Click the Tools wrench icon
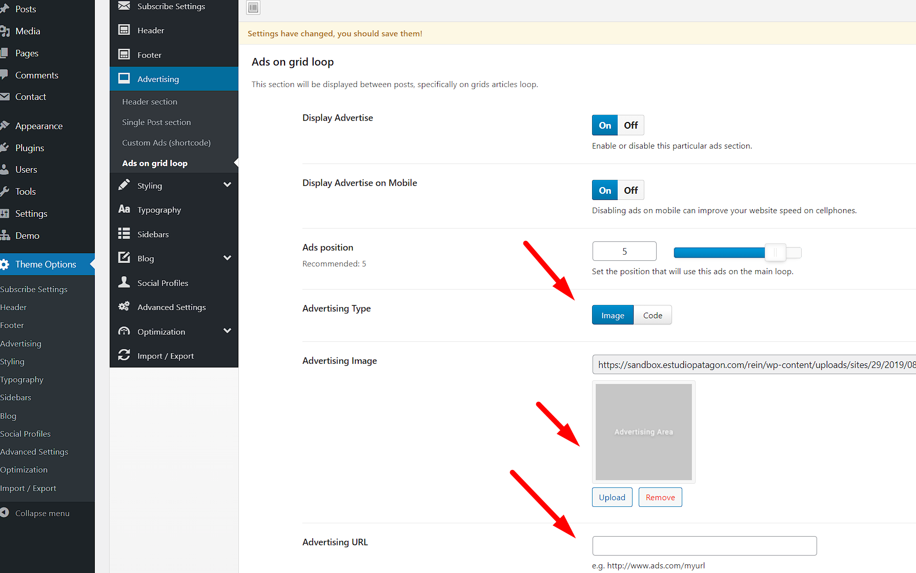The width and height of the screenshot is (916, 573). [5, 191]
